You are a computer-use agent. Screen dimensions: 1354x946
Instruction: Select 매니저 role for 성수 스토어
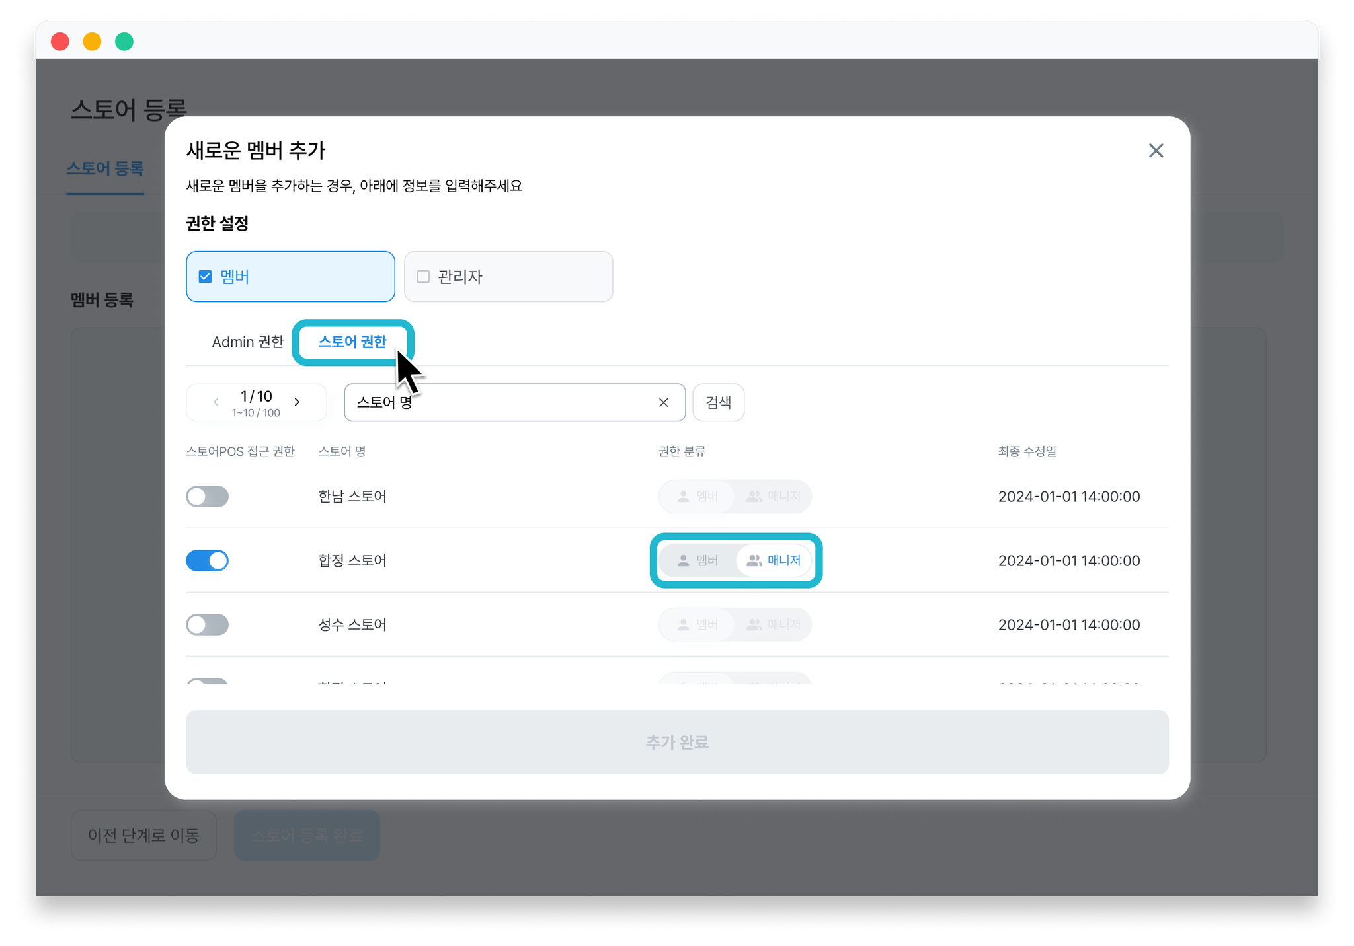point(774,624)
